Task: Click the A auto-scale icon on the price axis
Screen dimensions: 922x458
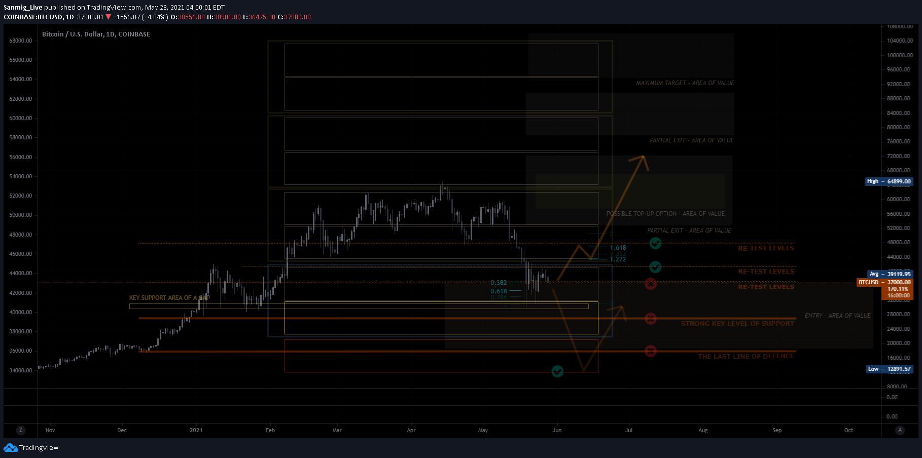Action: click(900, 430)
